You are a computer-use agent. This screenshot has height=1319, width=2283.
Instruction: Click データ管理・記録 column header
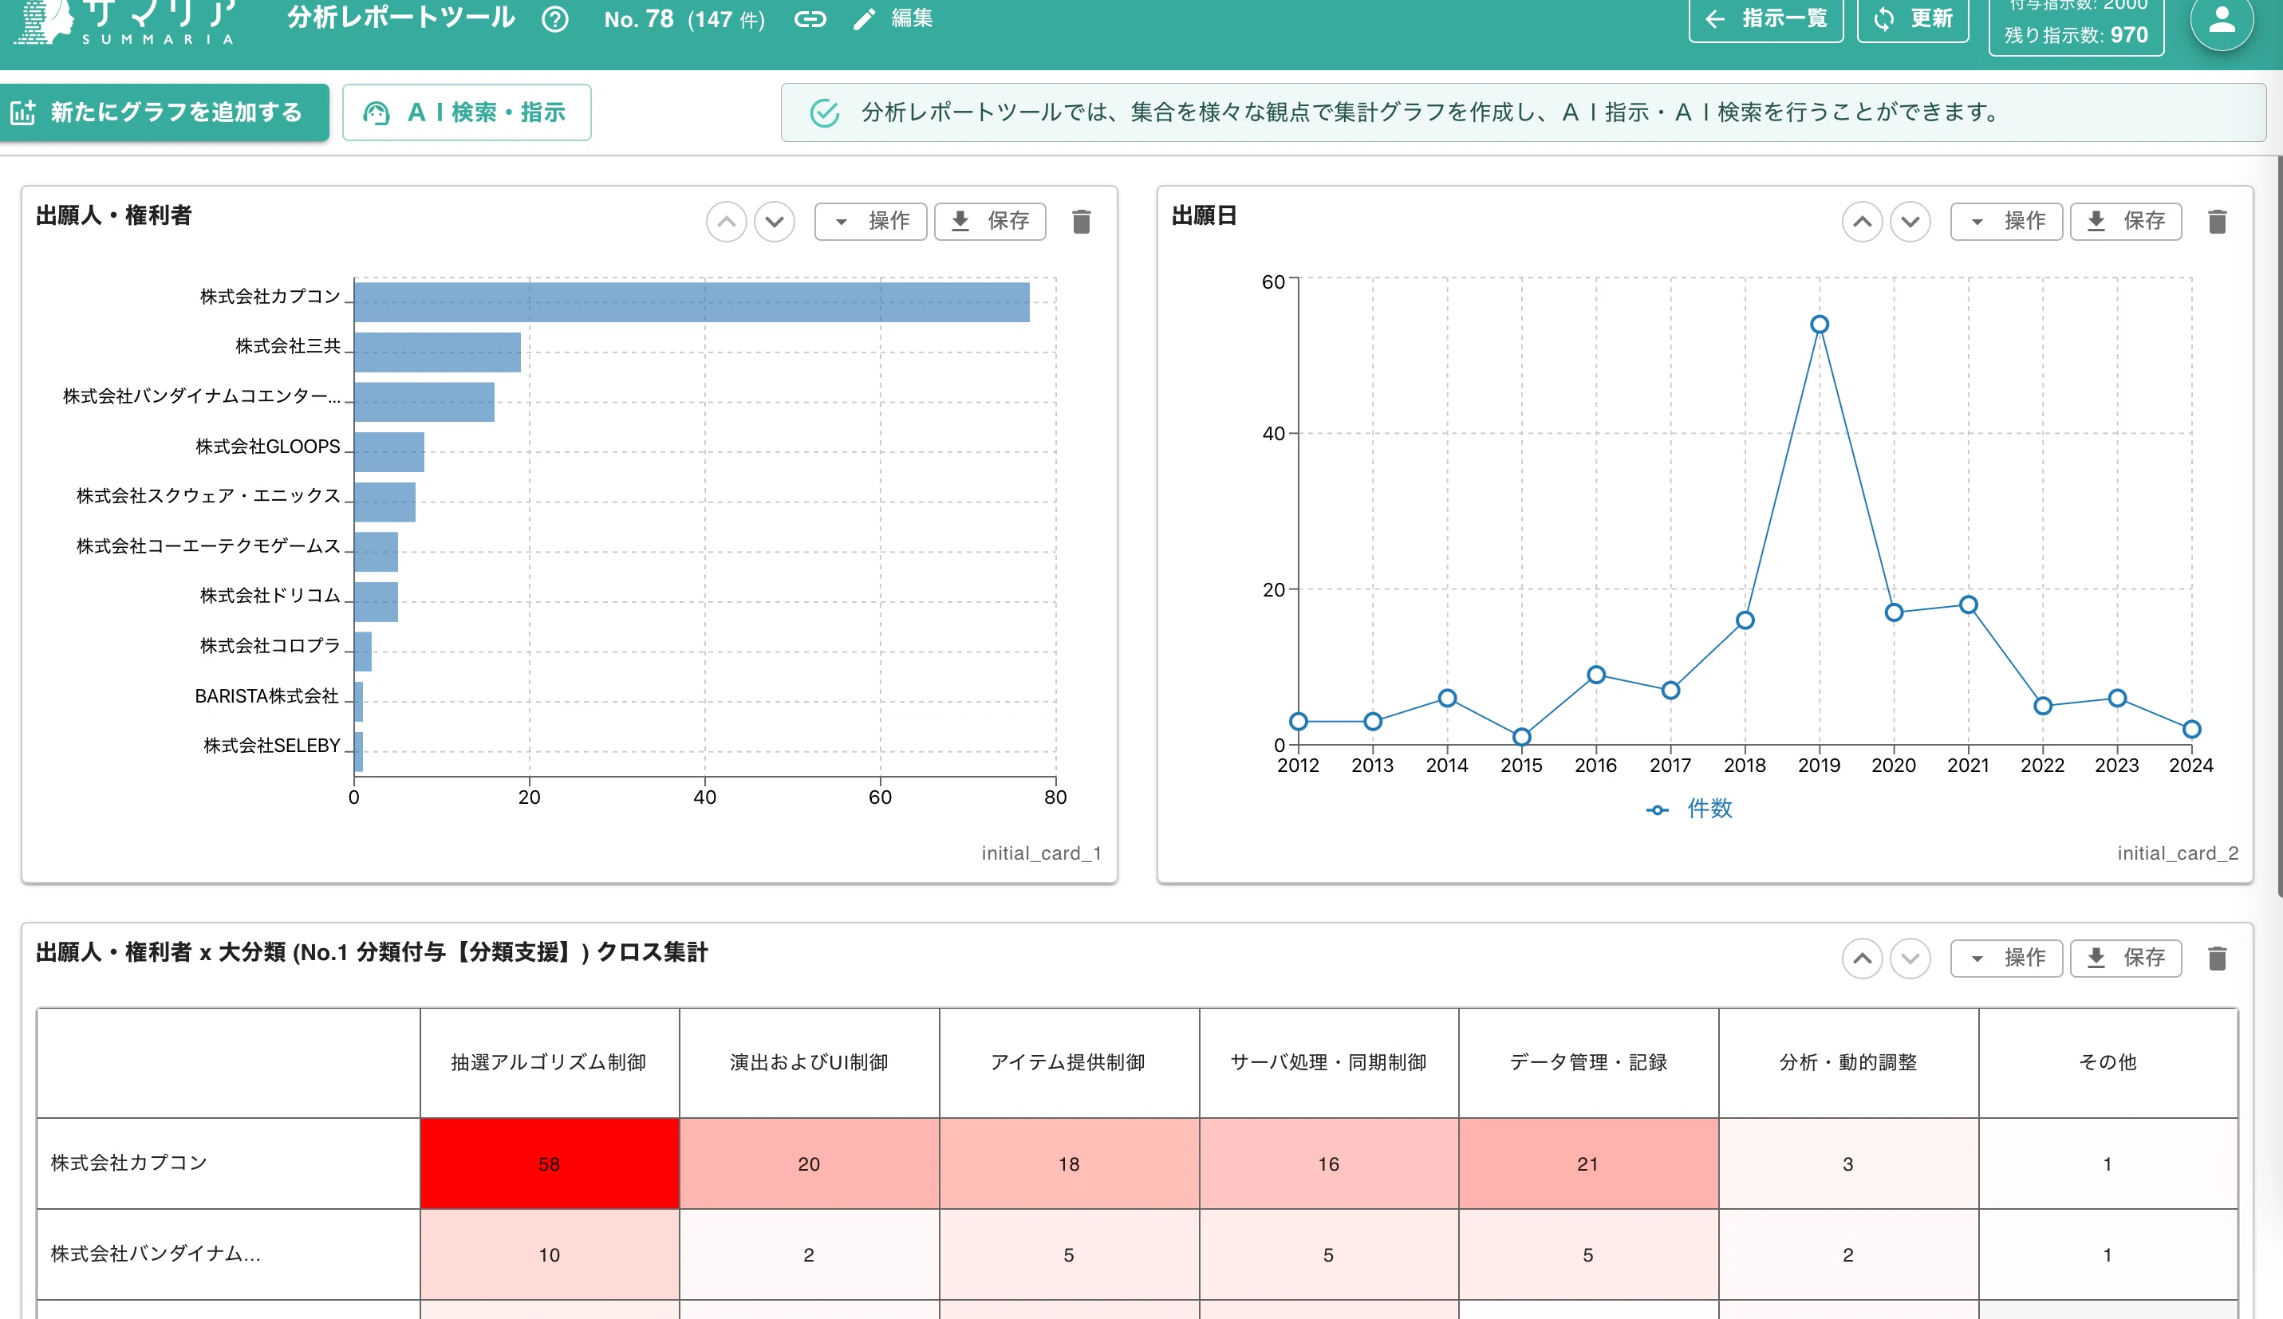(1588, 1063)
